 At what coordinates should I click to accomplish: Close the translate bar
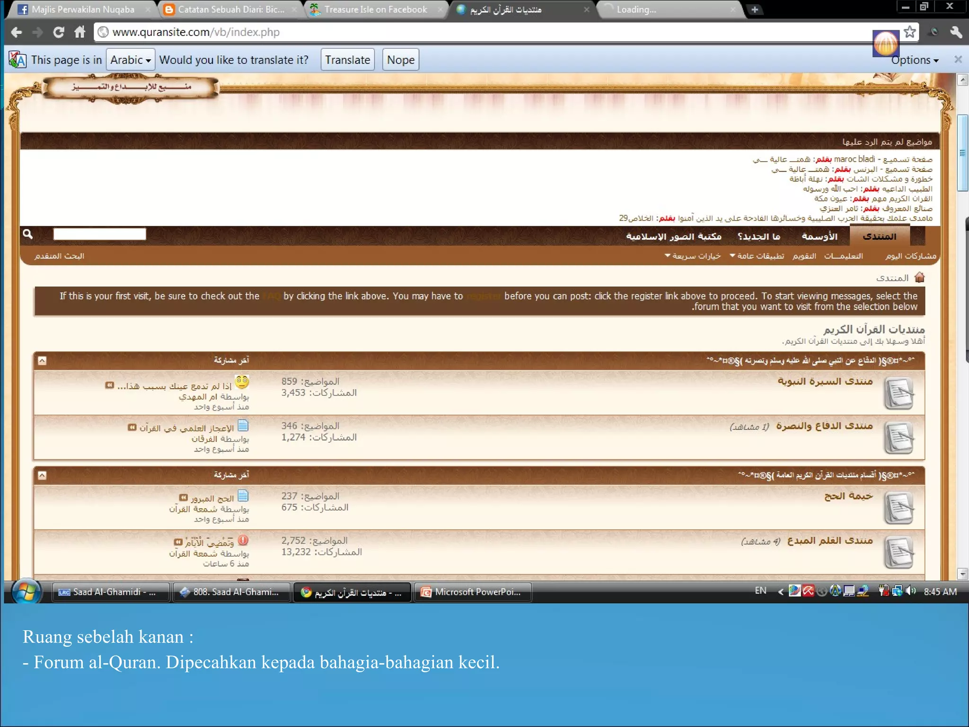[958, 60]
